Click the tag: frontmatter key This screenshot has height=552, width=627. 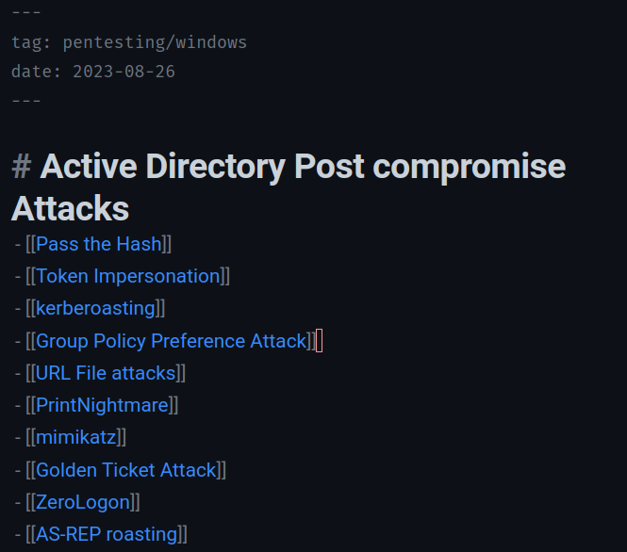click(32, 42)
